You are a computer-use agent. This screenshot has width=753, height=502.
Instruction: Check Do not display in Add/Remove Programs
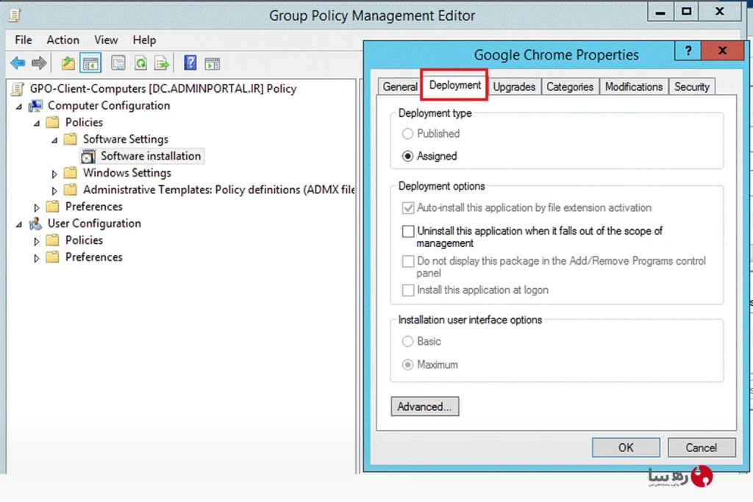408,261
